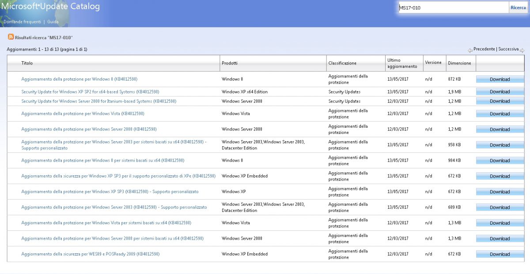Sort by Prodotti column header
The height and width of the screenshot is (274, 530).
pos(230,63)
